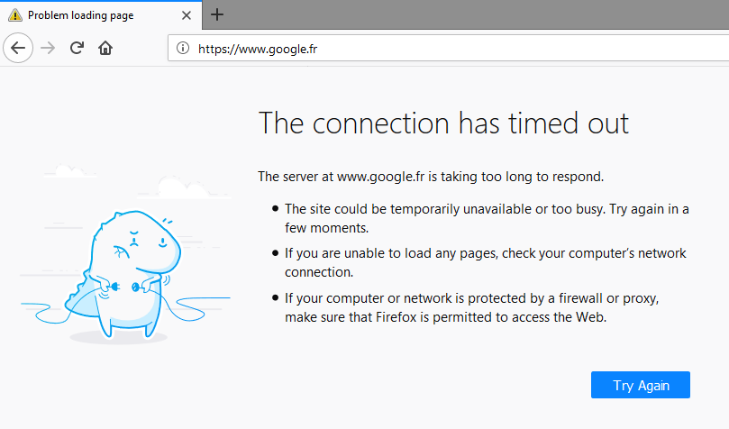Click the Try Again button
Screen dimensions: 729x429
coord(640,385)
